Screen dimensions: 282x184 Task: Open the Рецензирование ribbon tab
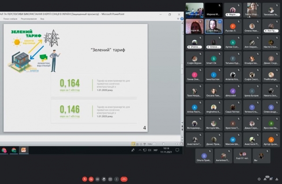(29, 19)
